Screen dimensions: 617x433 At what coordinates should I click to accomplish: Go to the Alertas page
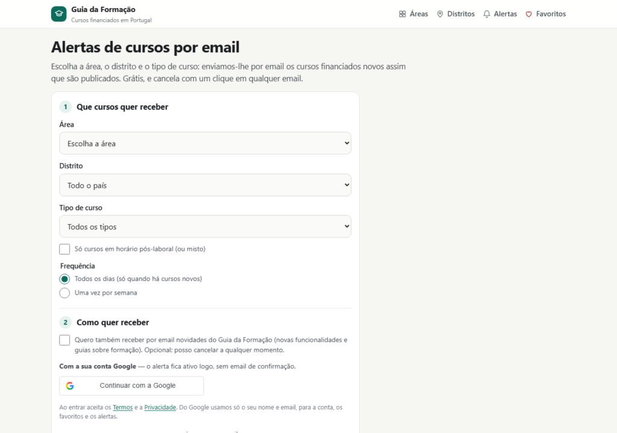pos(500,14)
